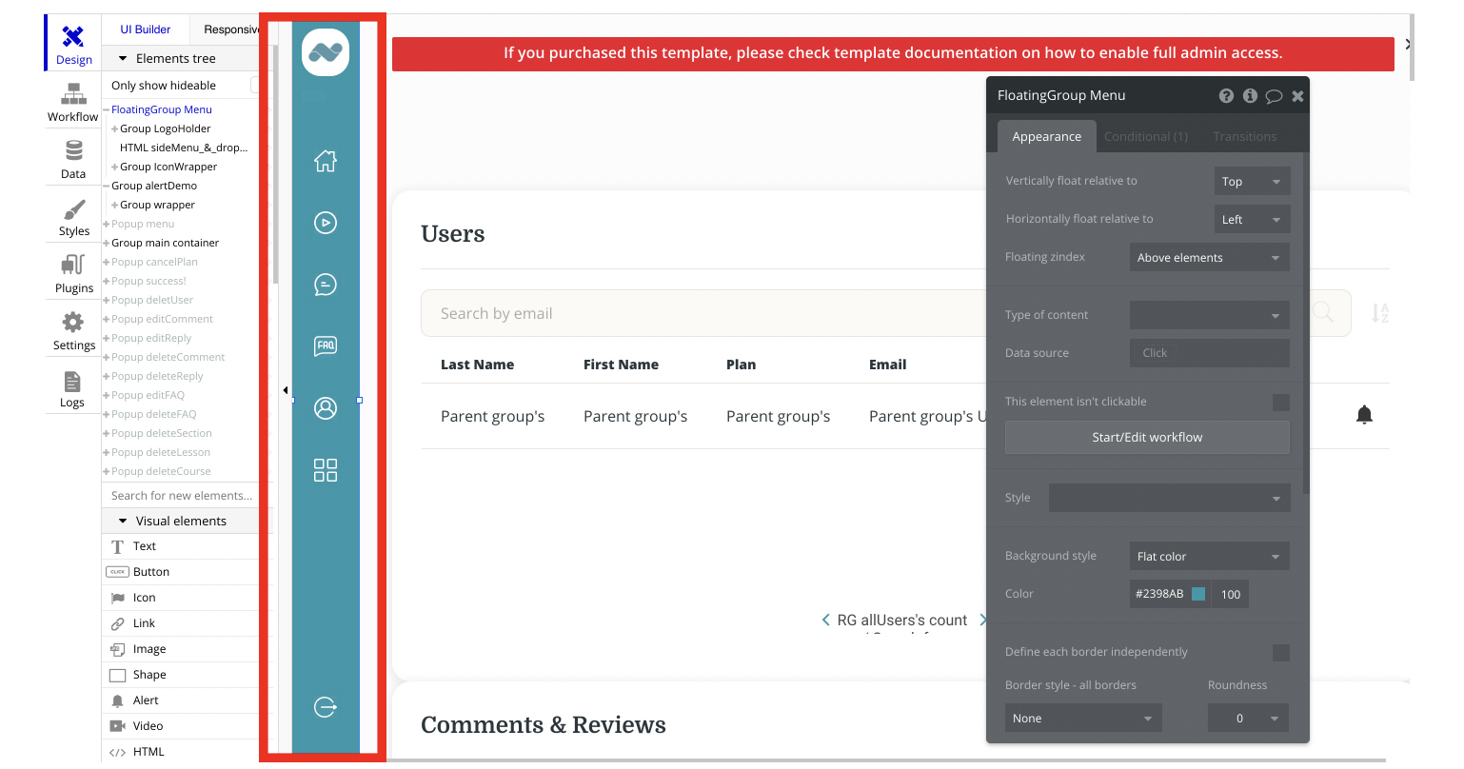Screen dimensions: 1464x769
Task: Open the Data section icon
Action: click(73, 151)
